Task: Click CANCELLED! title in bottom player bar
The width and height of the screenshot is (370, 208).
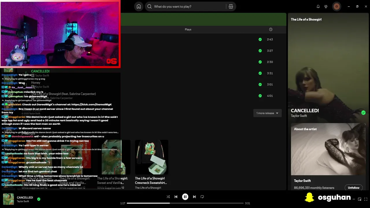Action: click(x=25, y=198)
